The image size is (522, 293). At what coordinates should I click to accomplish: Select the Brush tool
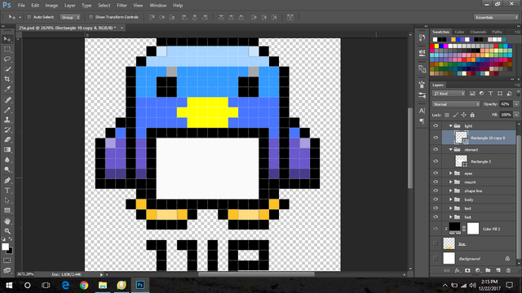coord(7,110)
